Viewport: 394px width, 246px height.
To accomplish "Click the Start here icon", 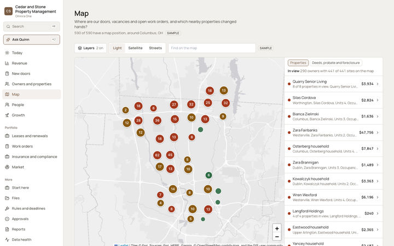I will point(7,188).
